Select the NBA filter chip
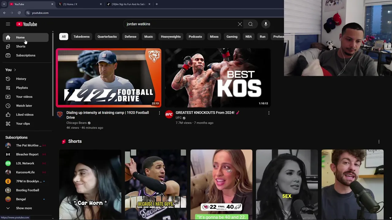392x220 pixels. pyautogui.click(x=249, y=37)
